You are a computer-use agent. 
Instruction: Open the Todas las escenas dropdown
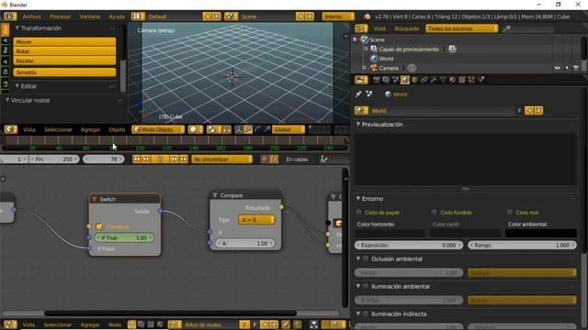461,28
